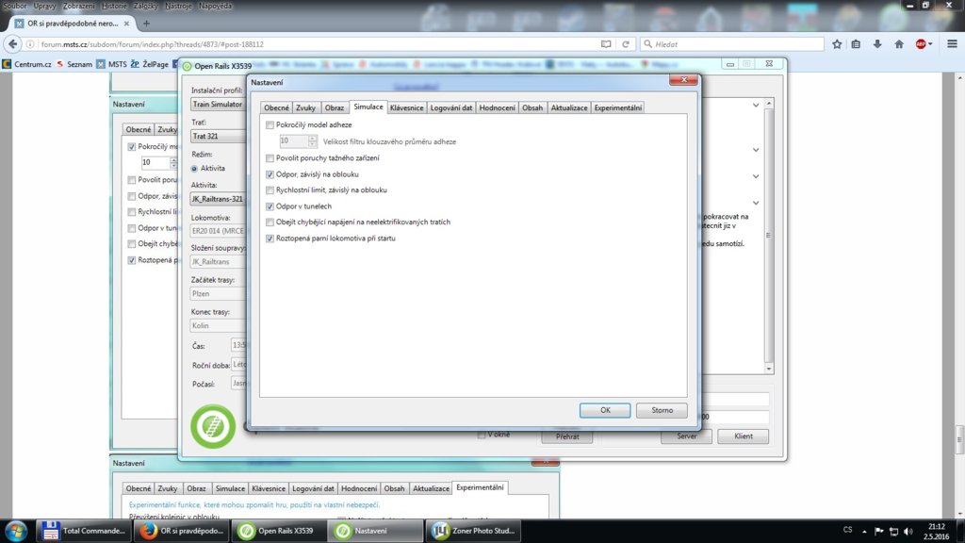Switch to the 'Obraz' tab
Screen dimensions: 965x543
point(335,107)
